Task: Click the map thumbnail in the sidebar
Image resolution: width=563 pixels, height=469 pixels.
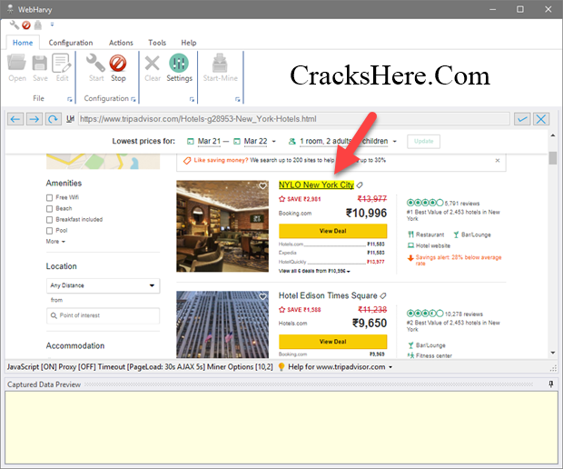Action: (103, 162)
